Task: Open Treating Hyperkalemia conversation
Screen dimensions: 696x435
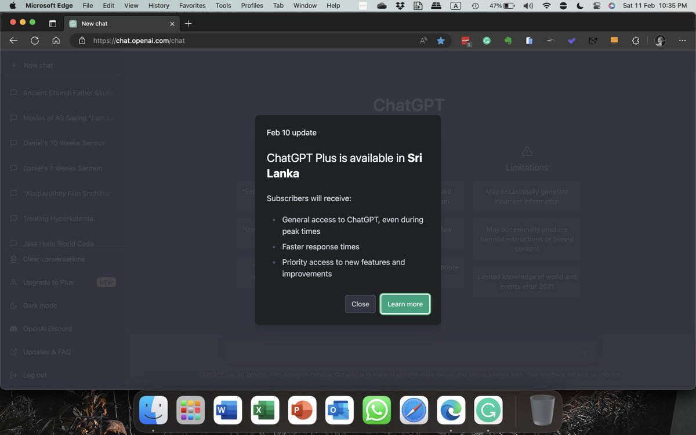Action: 63,219
